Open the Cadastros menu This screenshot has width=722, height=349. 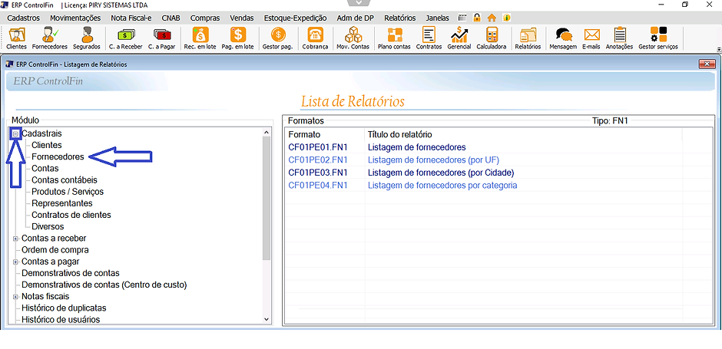pyautogui.click(x=24, y=18)
